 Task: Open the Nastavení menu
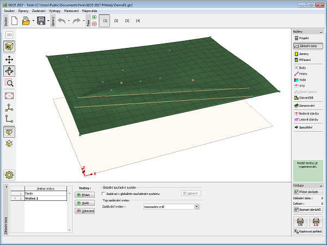tap(71, 10)
